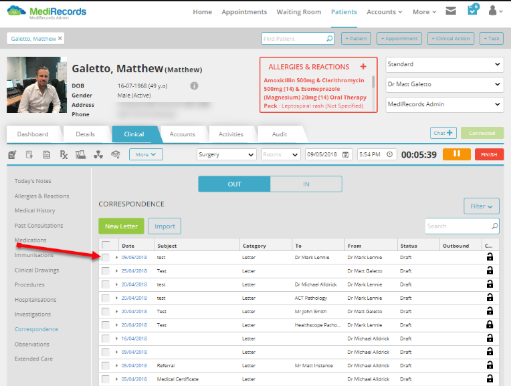
Task: Go to the Appointments page
Action: click(x=244, y=12)
